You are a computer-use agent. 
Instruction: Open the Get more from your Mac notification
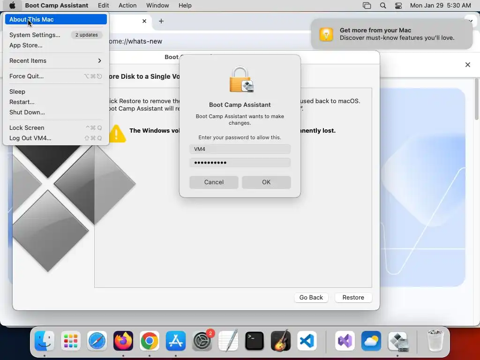[391, 34]
